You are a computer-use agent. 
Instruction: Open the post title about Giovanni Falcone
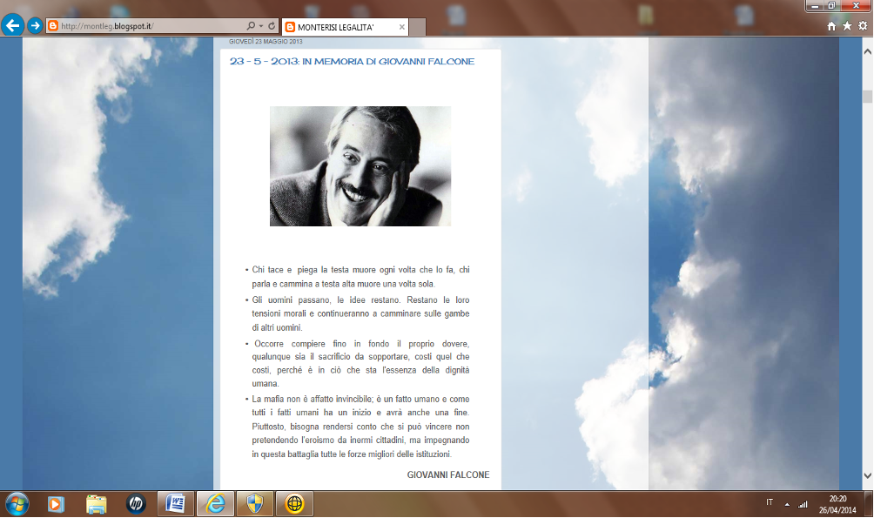pyautogui.click(x=352, y=62)
